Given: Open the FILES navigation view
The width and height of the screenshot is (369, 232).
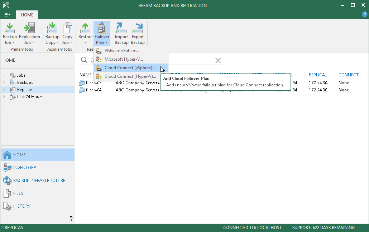Looking at the screenshot, I should [38, 193].
